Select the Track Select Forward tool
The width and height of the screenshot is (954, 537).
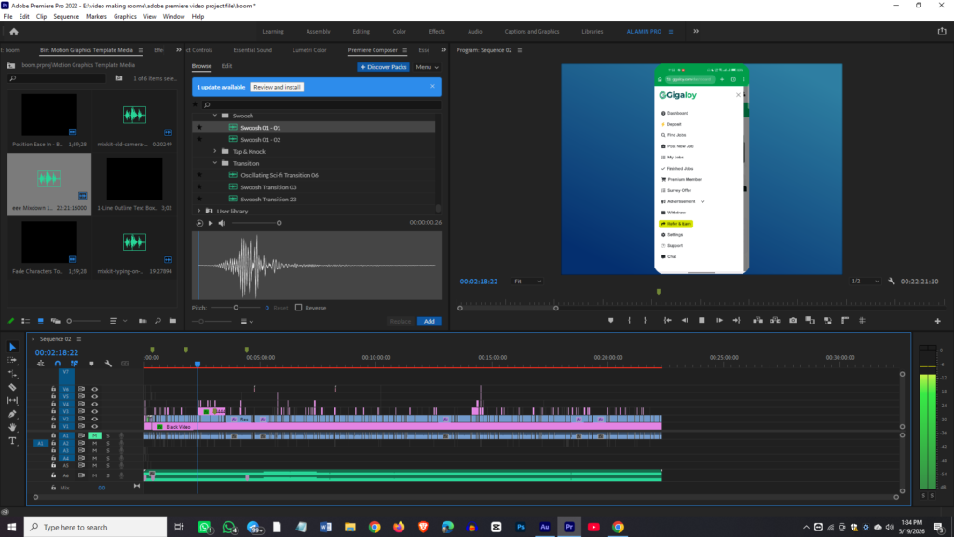12,361
